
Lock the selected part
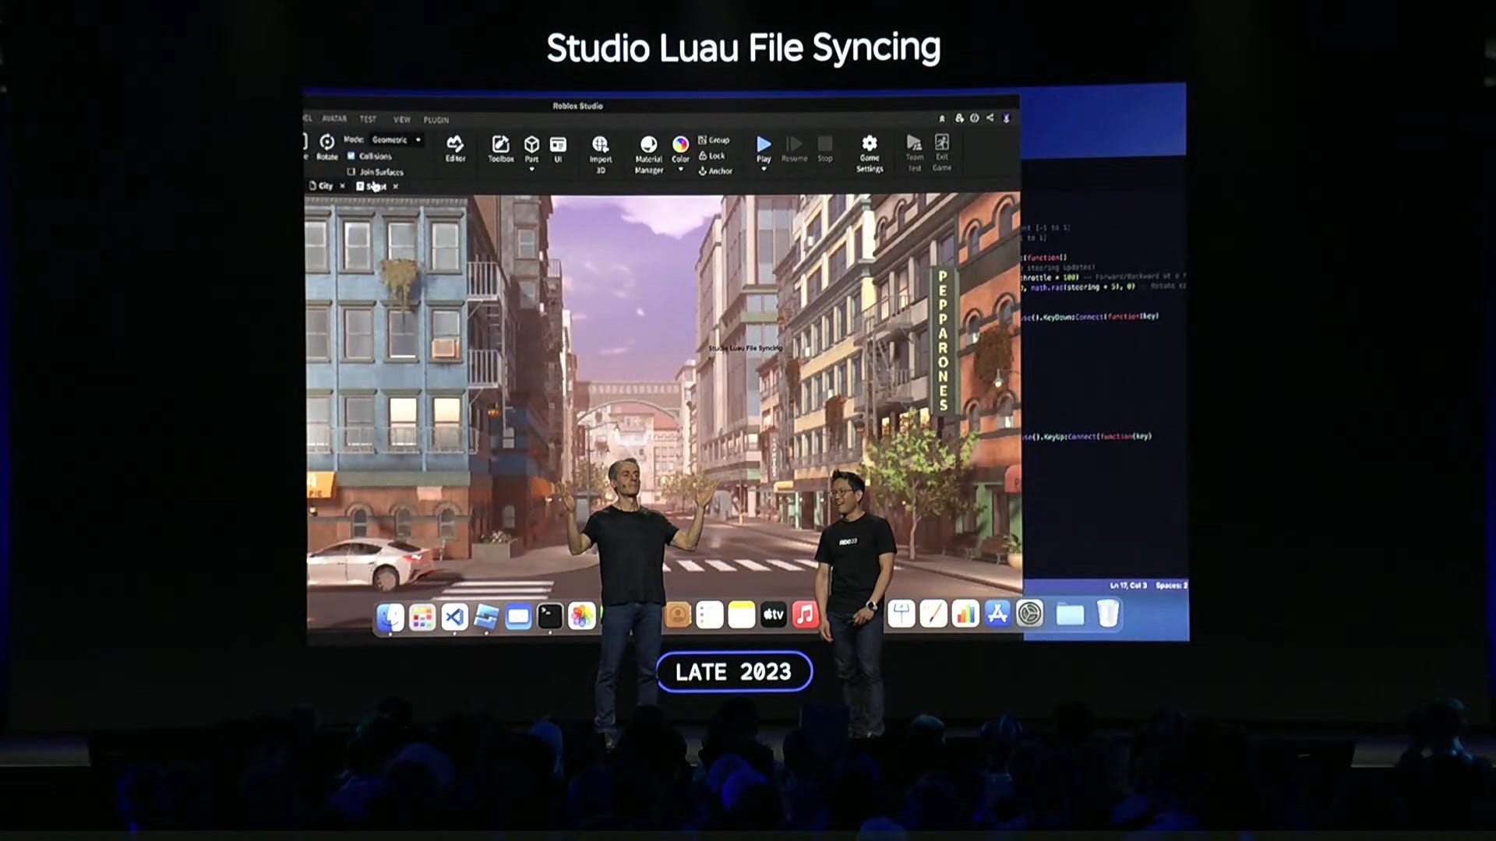(x=712, y=156)
